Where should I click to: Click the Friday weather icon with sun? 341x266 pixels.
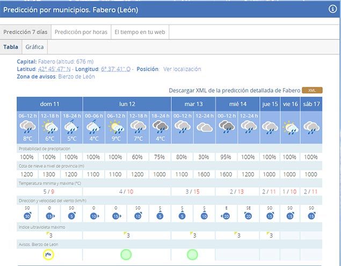(291, 127)
